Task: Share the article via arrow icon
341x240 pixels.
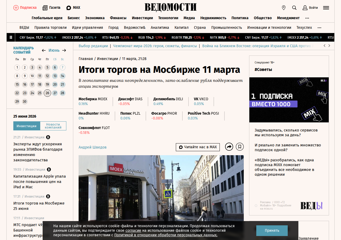Action: [229, 147]
